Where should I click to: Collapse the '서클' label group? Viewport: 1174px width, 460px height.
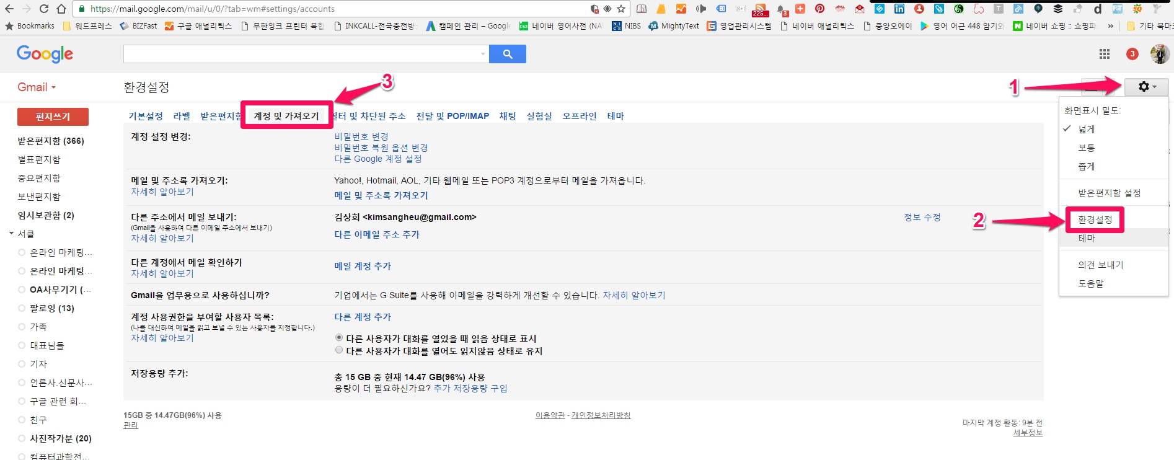[x=11, y=234]
